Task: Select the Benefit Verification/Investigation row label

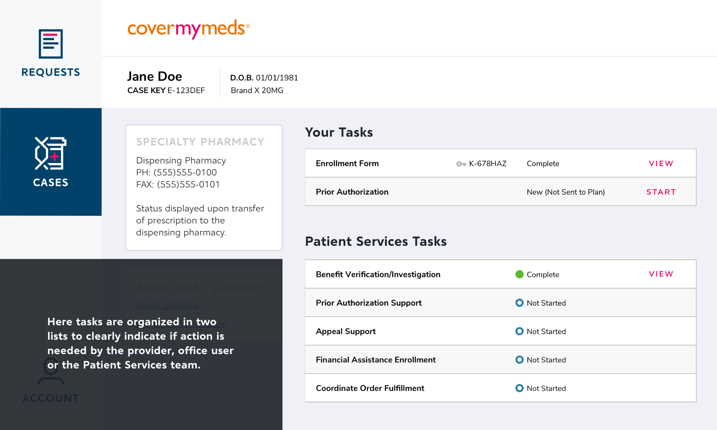Action: [x=378, y=274]
